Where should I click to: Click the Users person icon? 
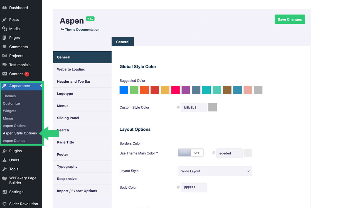coord(4,160)
